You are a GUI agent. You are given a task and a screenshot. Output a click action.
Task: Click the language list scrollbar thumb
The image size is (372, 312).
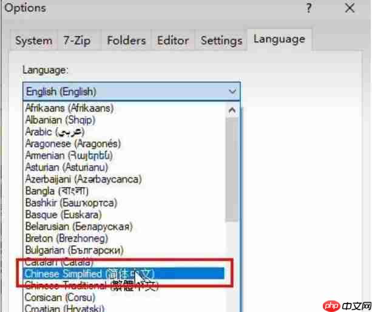[232, 169]
